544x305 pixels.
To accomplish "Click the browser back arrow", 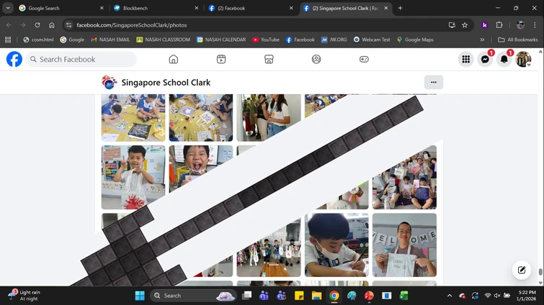I will tap(9, 25).
